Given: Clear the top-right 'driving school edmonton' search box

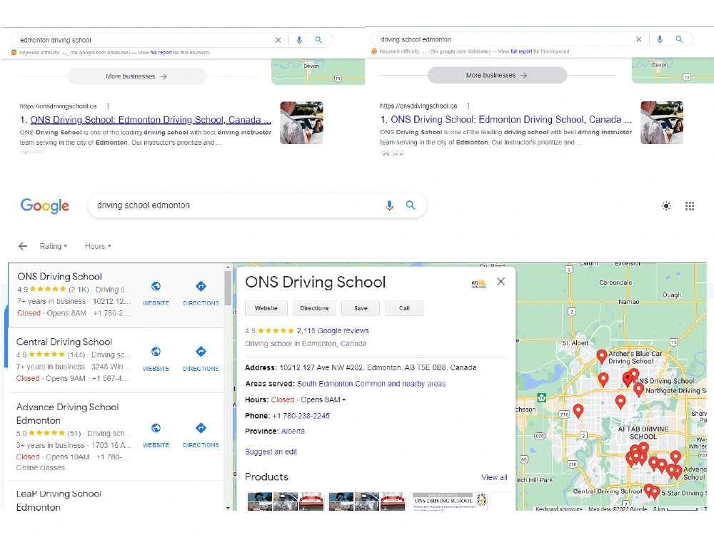Looking at the screenshot, I should pos(639,39).
